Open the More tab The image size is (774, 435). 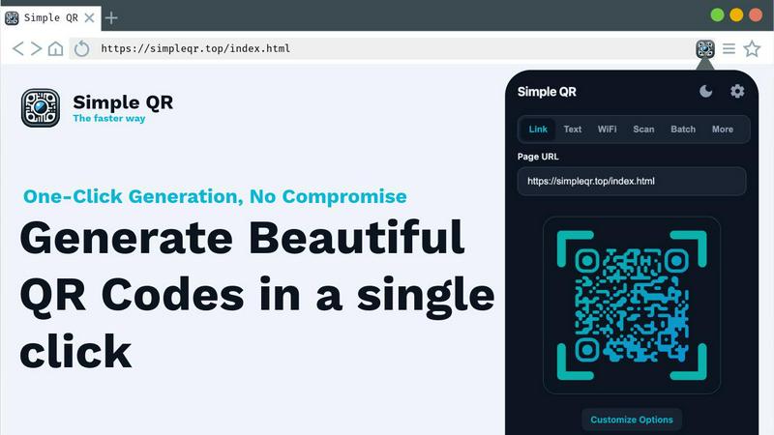[x=722, y=130]
